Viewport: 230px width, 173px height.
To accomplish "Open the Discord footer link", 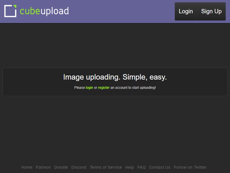I will 78,167.
